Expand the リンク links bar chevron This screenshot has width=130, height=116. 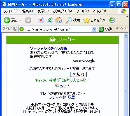[x=126, y=28]
